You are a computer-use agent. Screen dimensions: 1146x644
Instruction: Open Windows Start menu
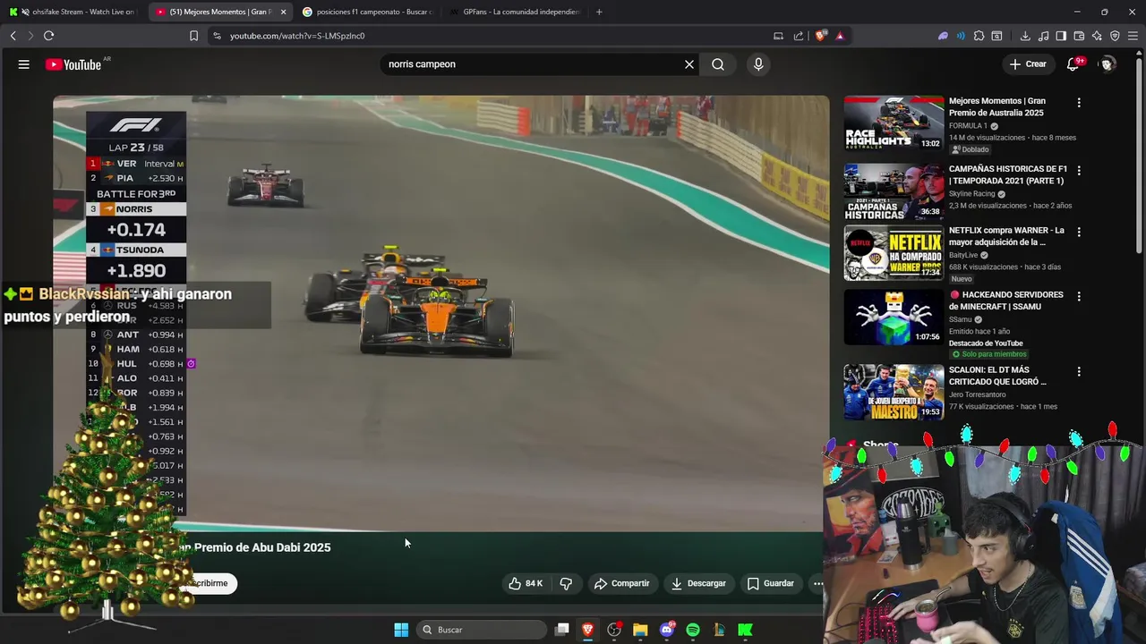click(x=401, y=630)
